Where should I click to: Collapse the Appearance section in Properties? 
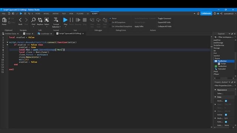click(215, 90)
